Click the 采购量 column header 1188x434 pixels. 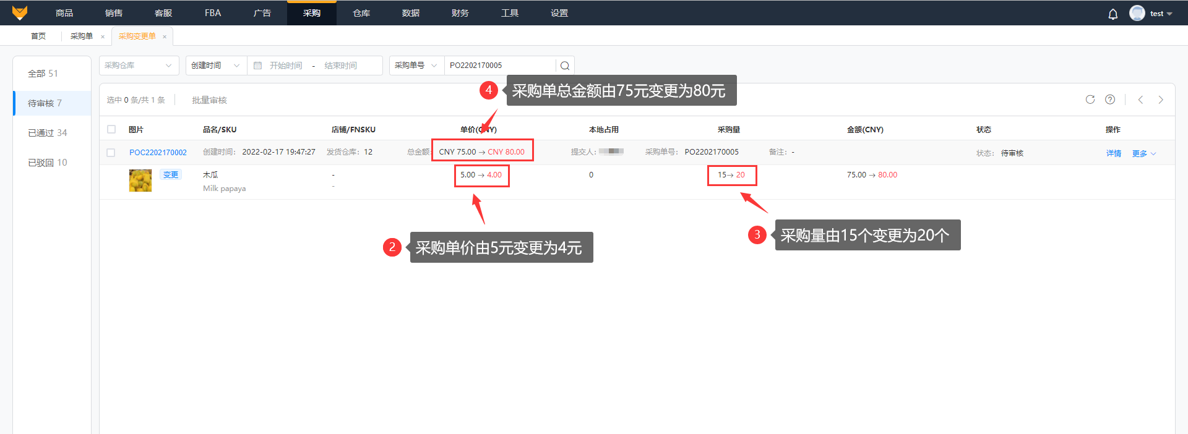(729, 130)
